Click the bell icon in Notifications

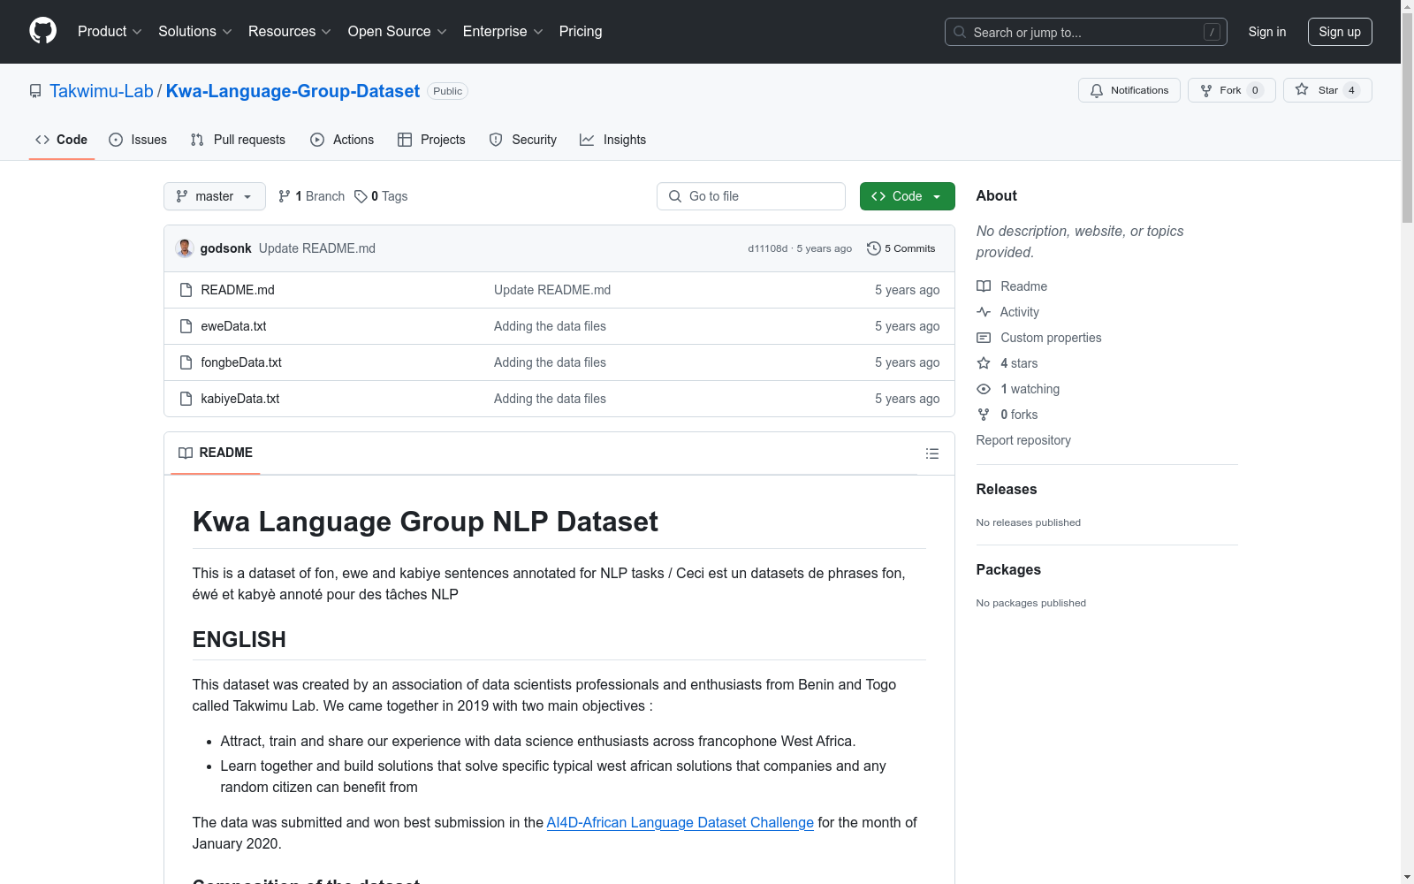coord(1097,90)
